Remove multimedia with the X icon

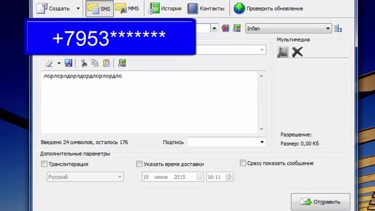[297, 52]
